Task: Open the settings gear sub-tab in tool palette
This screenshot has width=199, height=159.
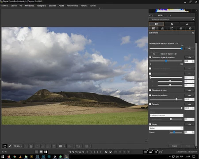Action: click(x=190, y=28)
